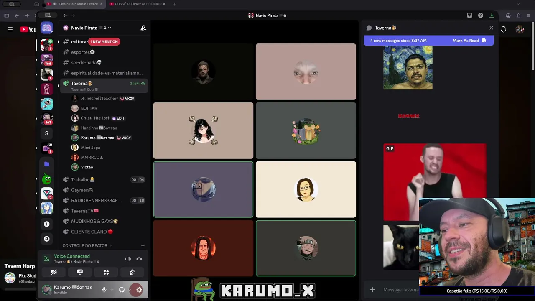Join the RADIOBENNER3334F voice channel
Viewport: 535px width, 301px height.
104,201
